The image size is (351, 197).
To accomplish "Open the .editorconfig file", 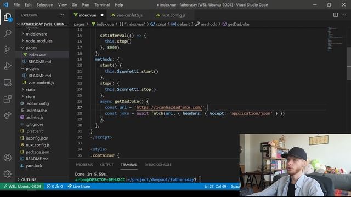I will point(42,103).
